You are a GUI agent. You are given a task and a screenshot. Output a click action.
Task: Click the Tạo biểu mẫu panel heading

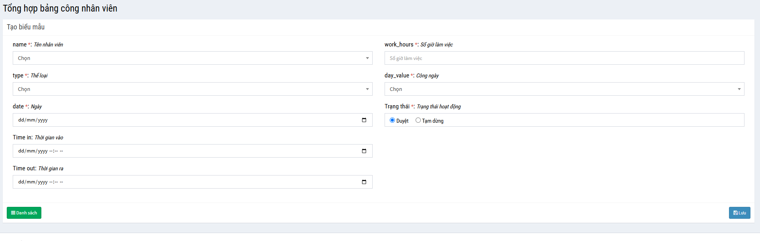26,27
